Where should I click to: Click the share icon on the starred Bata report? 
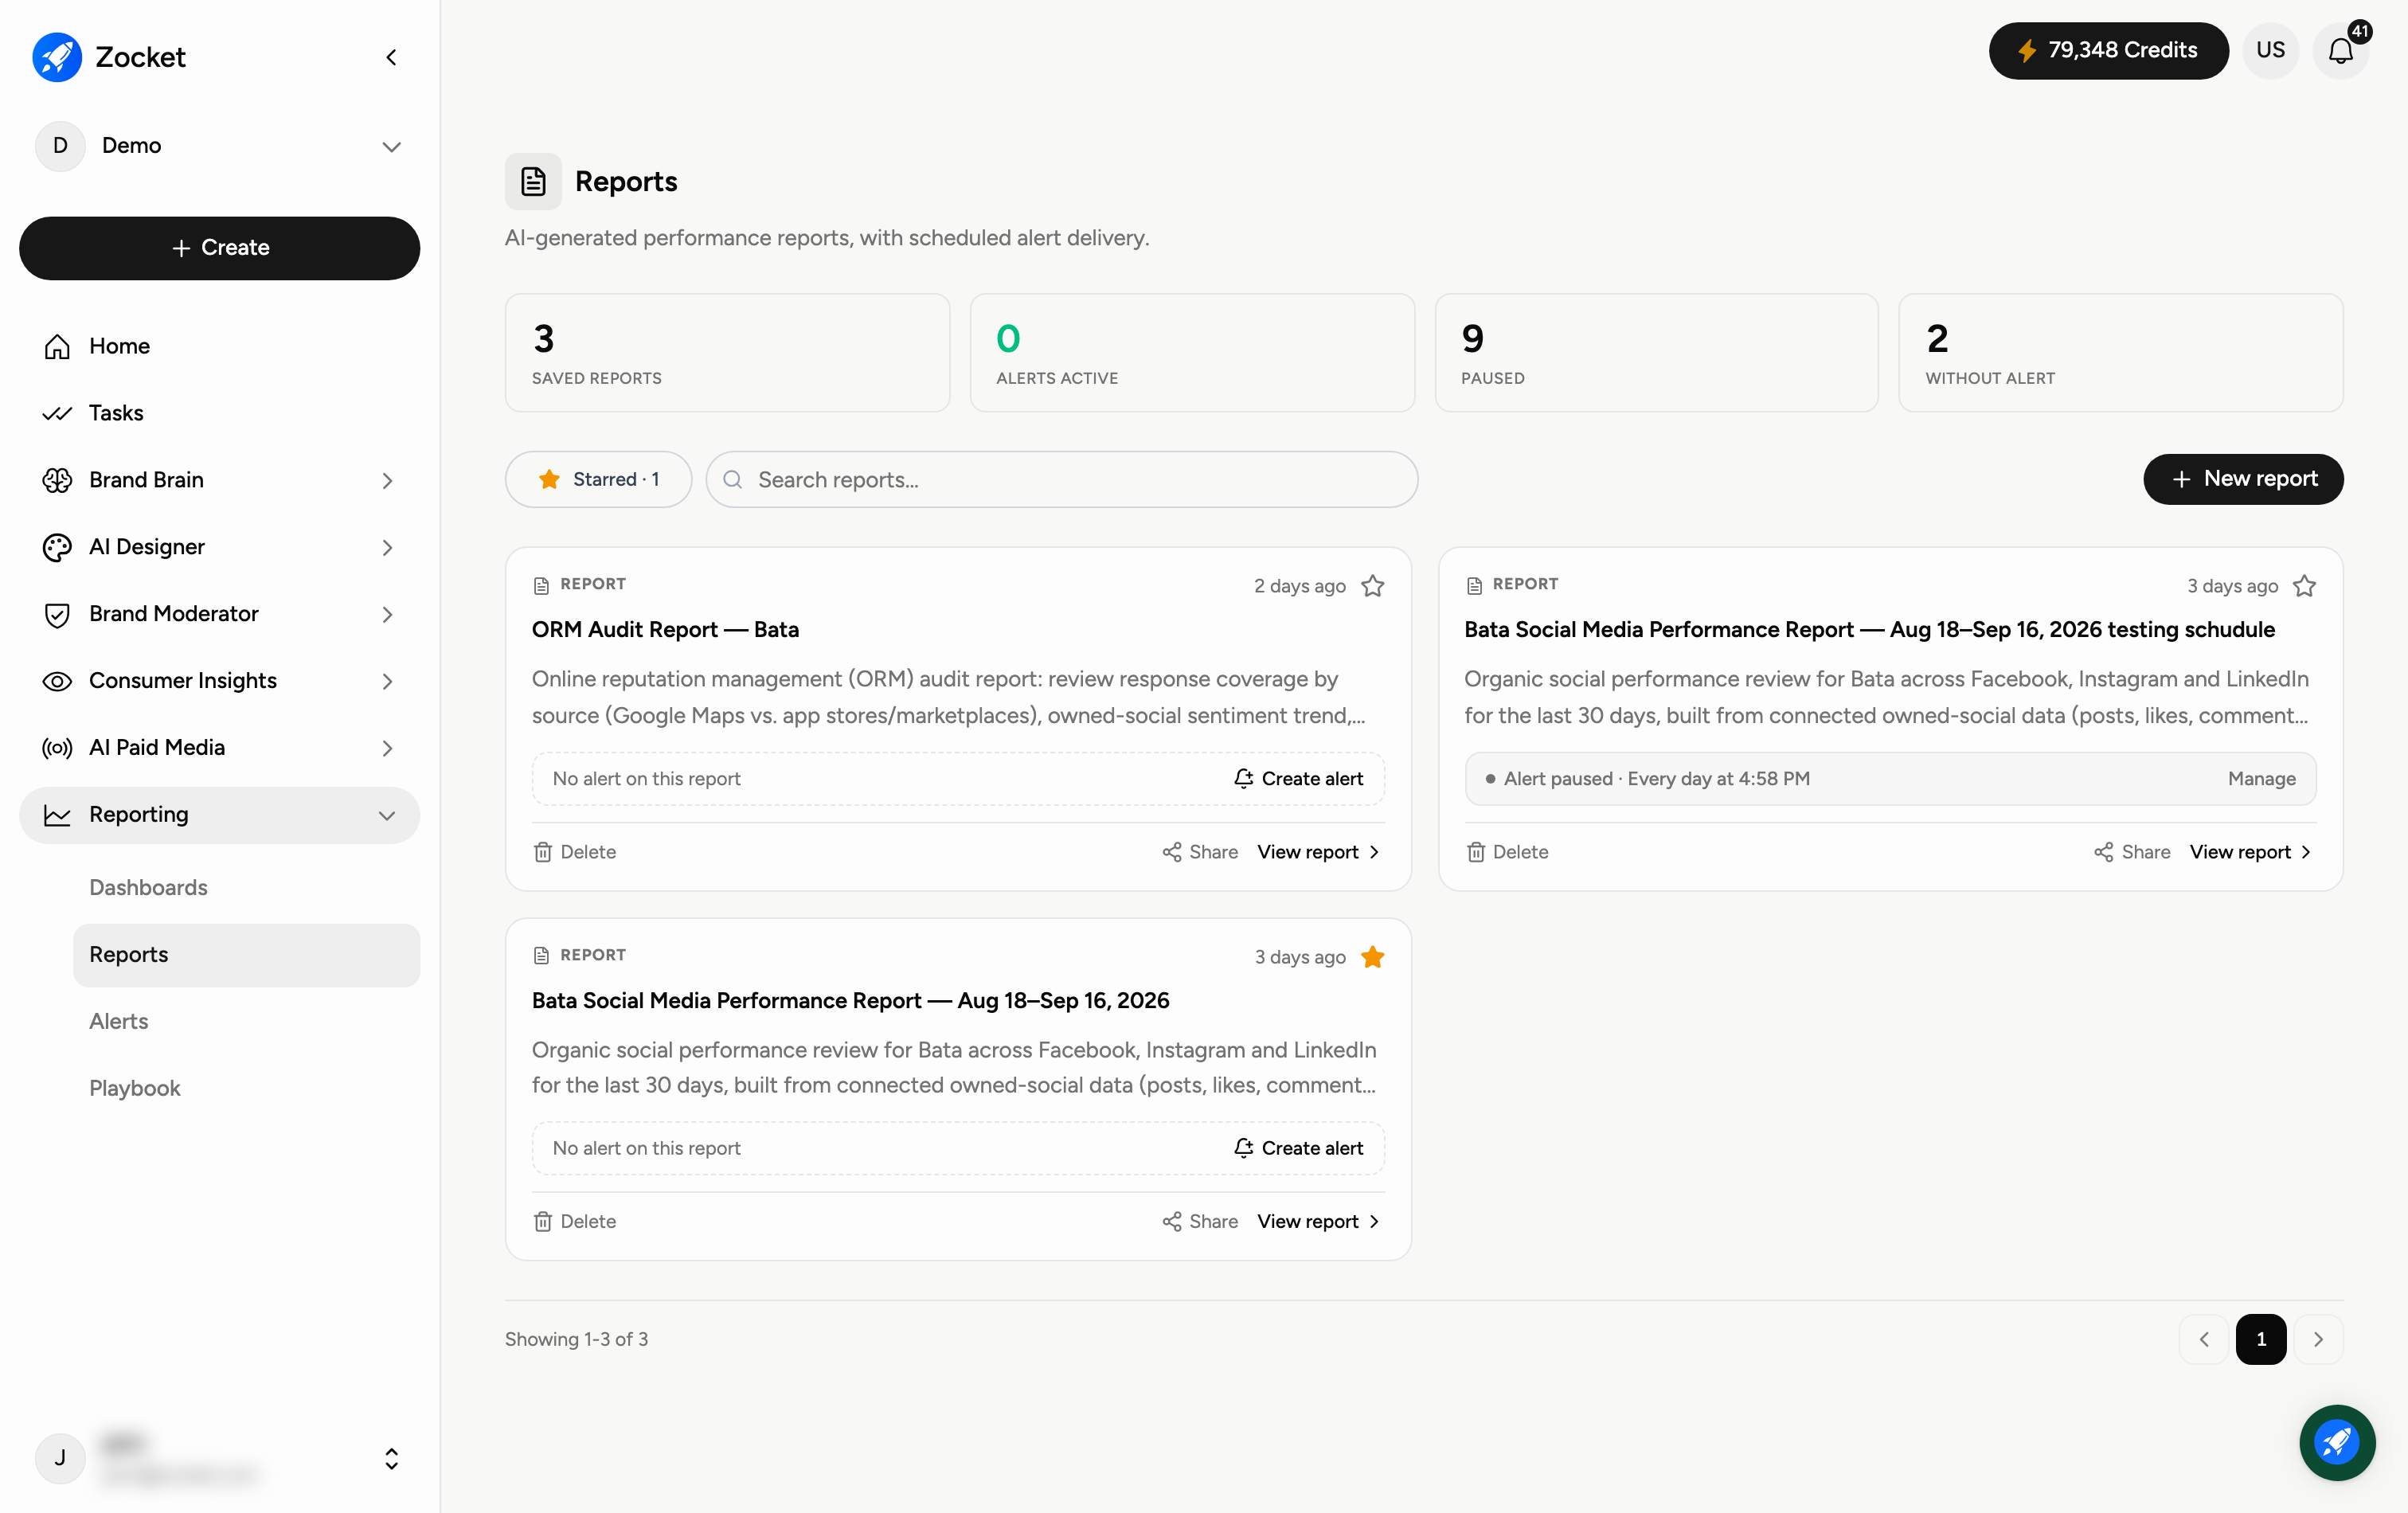click(1172, 1221)
